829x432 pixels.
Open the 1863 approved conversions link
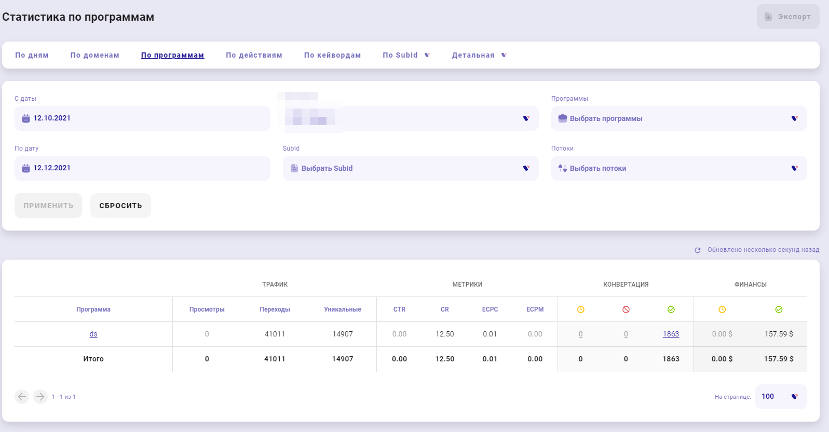pos(671,334)
